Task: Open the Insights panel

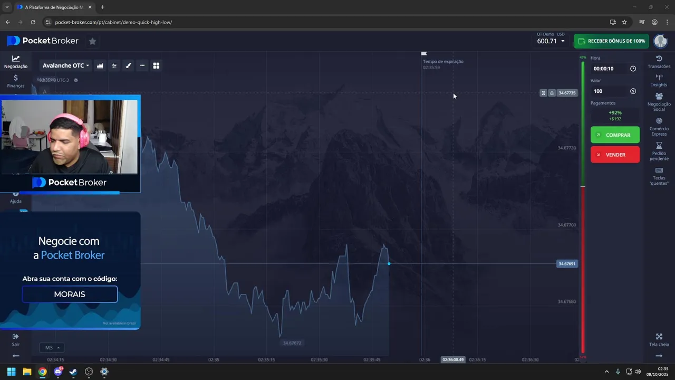Action: click(659, 80)
